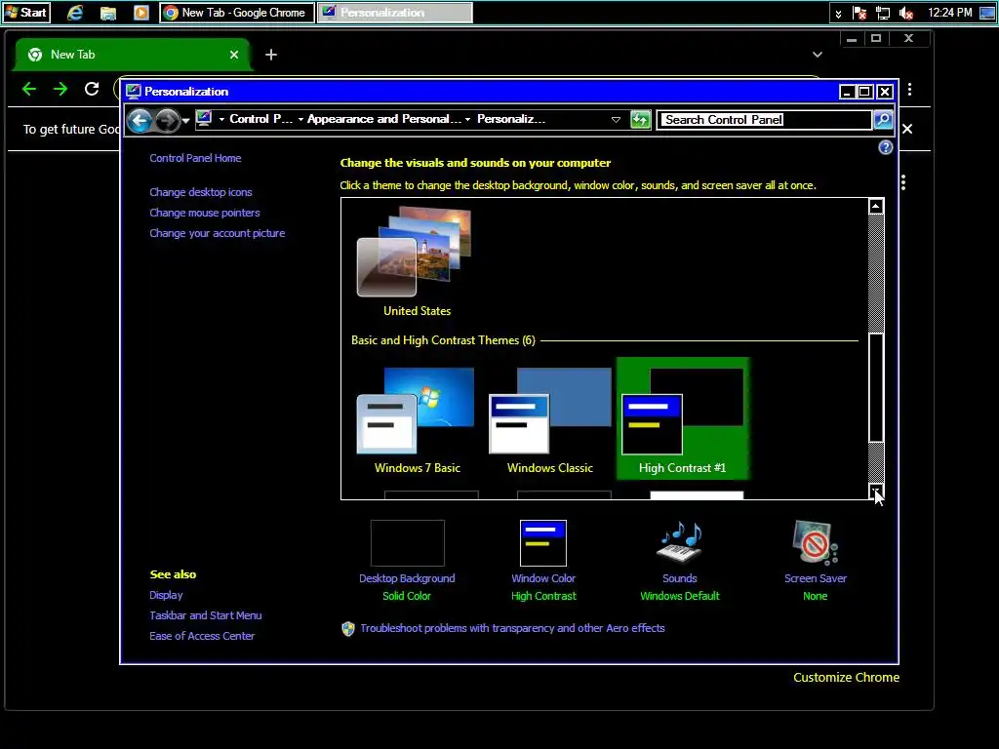Select Personalization taskbar button
Image resolution: width=999 pixels, height=749 pixels.
(x=395, y=12)
